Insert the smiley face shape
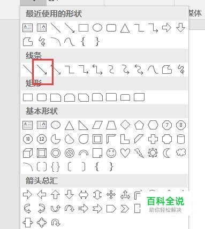 point(111,153)
